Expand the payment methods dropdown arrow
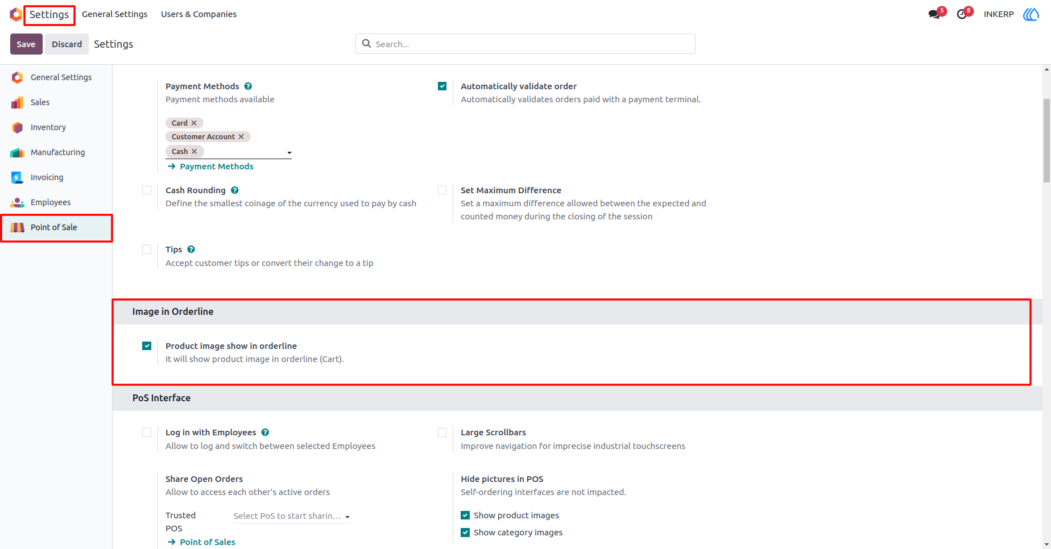 289,152
